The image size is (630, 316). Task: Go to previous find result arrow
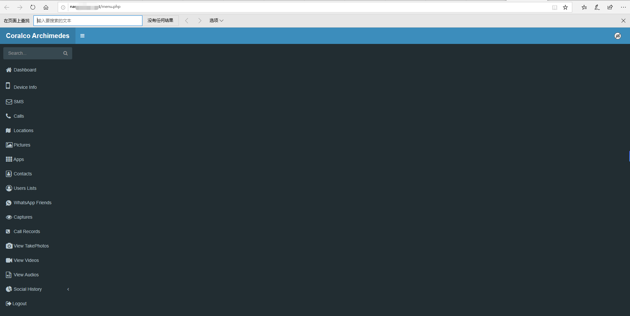187,21
